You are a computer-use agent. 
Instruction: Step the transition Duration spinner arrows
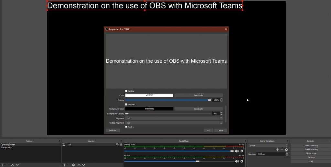pos(287,154)
